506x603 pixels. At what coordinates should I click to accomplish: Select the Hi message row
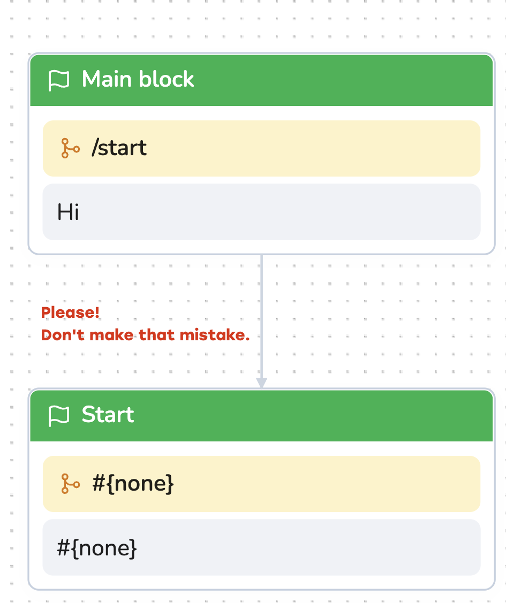261,212
